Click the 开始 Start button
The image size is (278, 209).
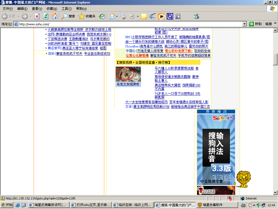click(x=7, y=205)
